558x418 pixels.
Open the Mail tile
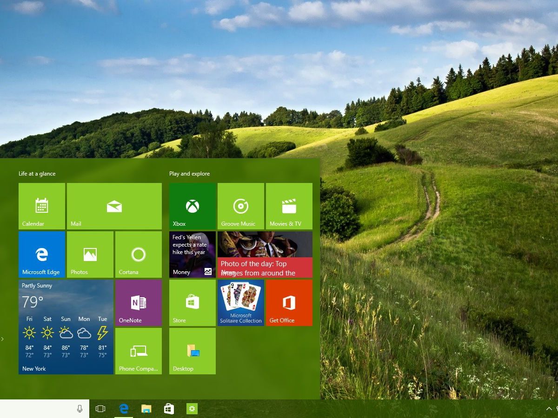coord(114,206)
